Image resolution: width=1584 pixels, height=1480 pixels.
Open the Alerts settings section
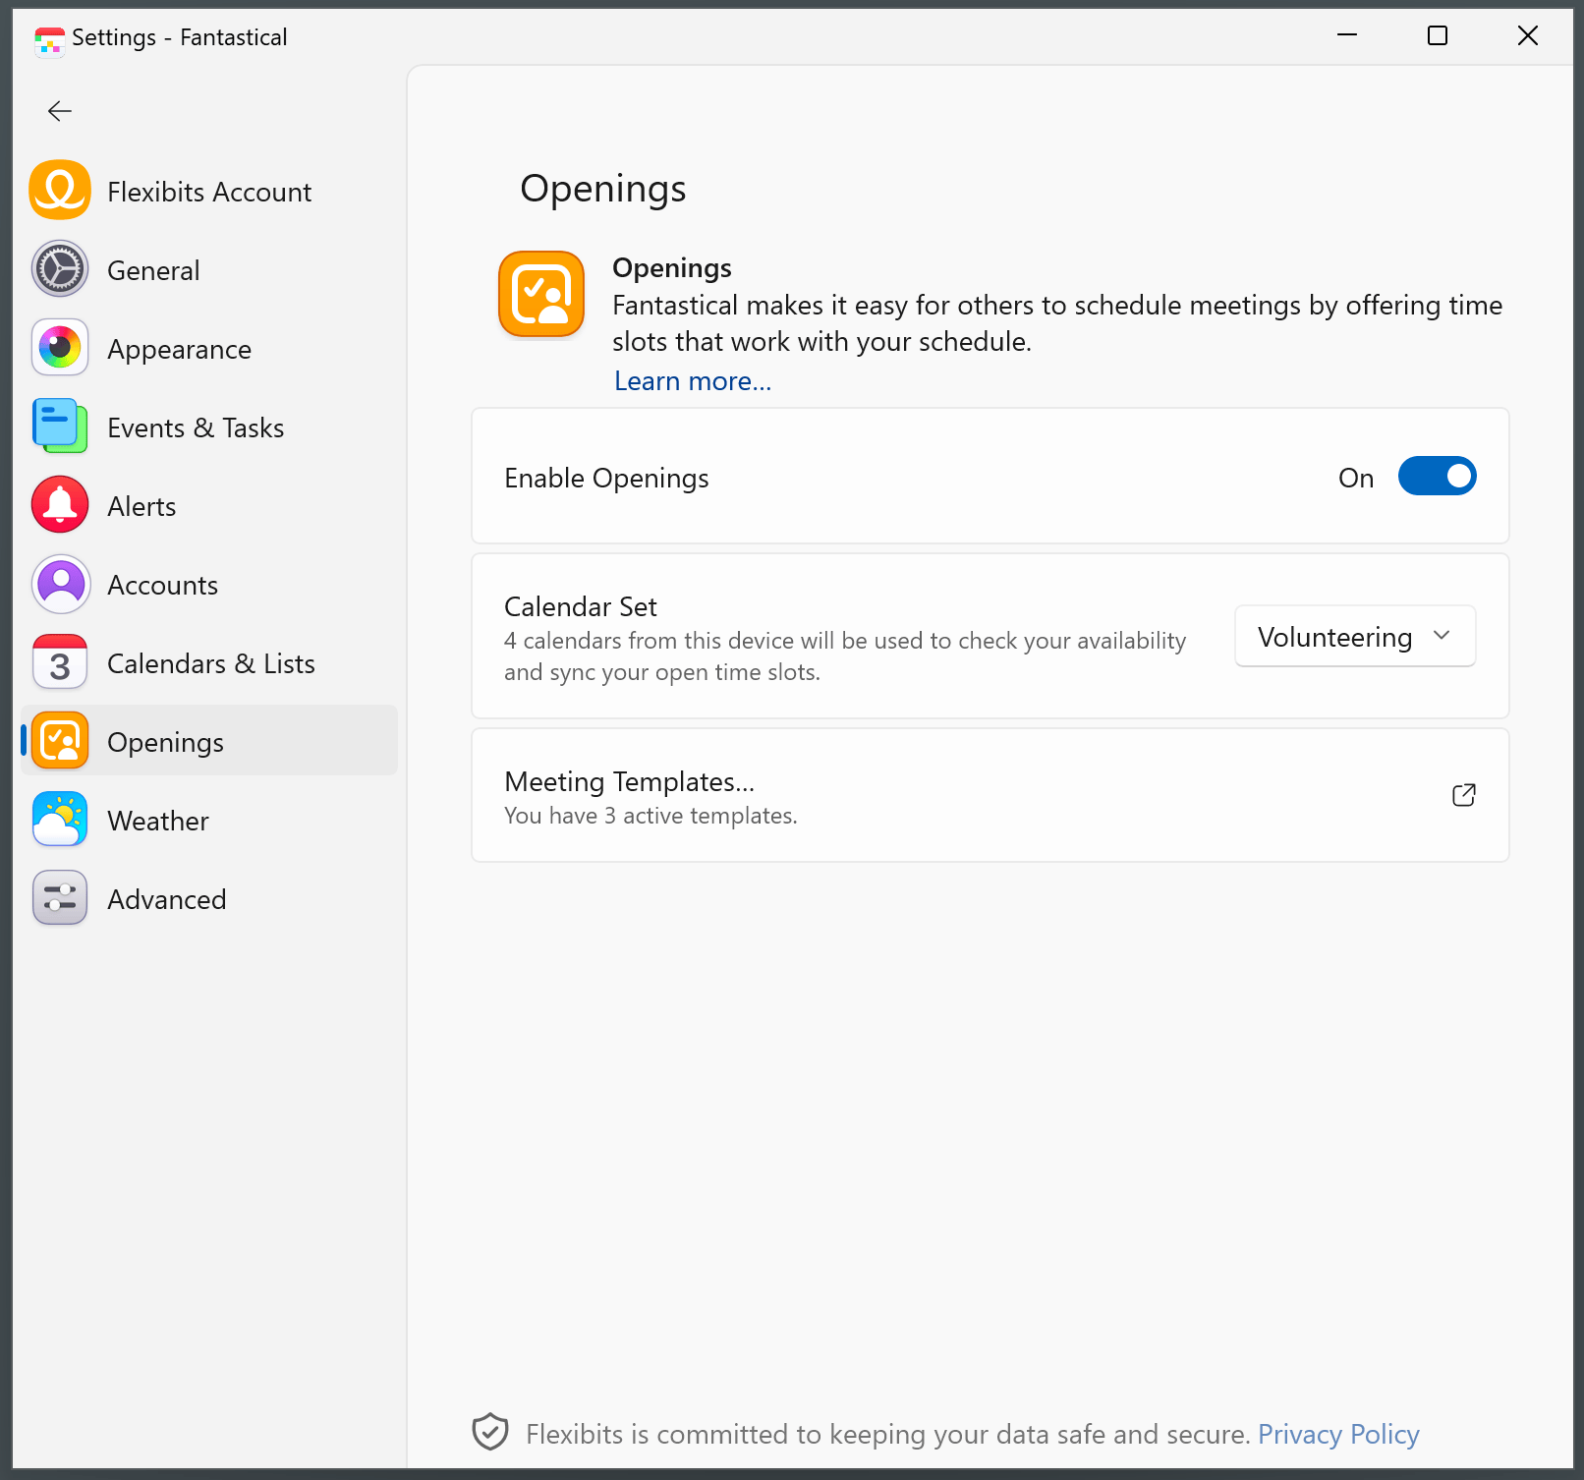click(209, 504)
